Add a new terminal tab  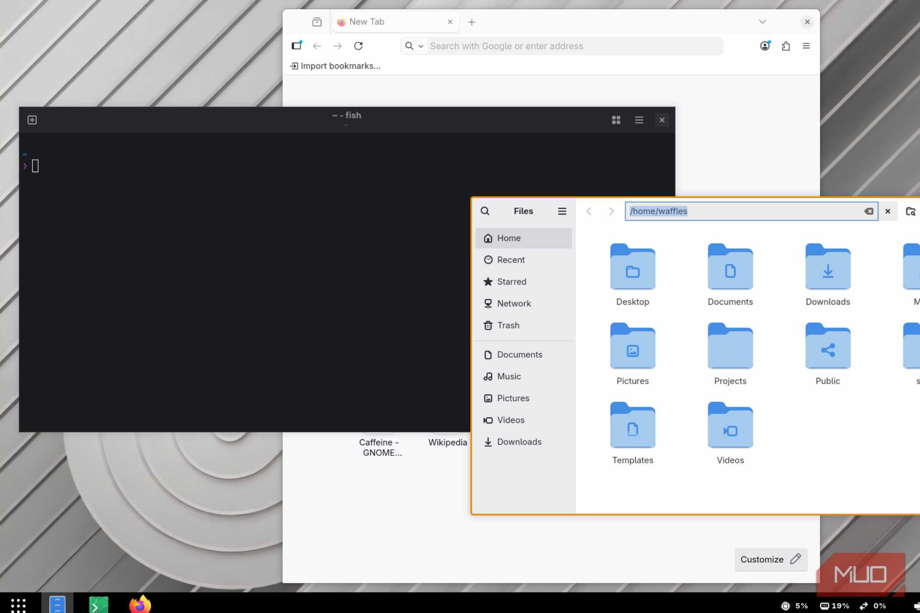click(32, 120)
